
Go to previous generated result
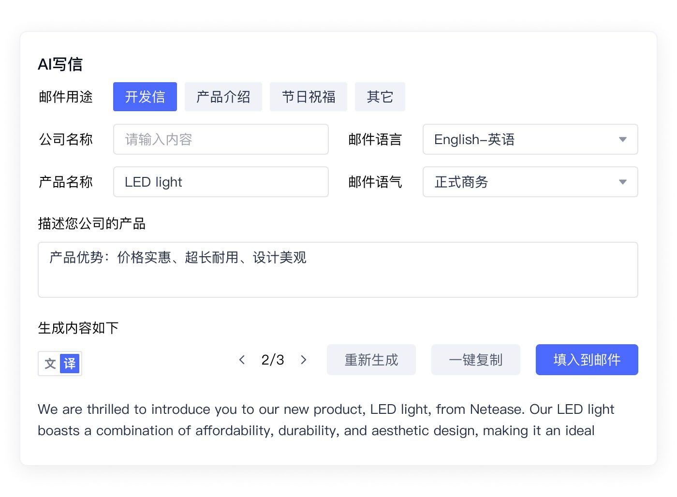coord(242,360)
